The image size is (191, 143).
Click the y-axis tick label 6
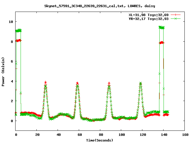point(12,61)
